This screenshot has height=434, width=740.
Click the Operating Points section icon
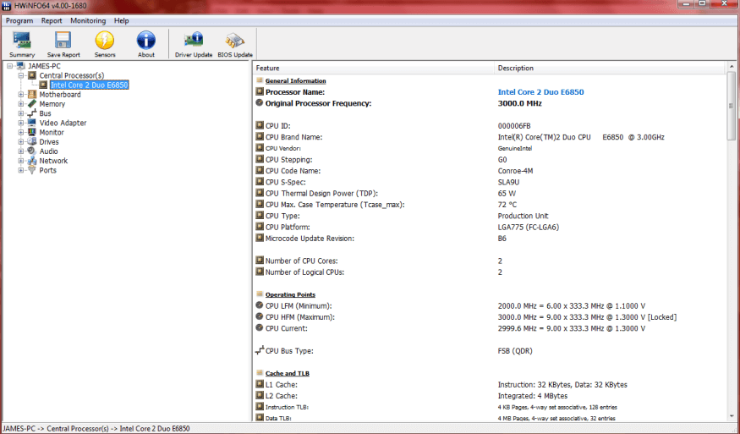260,294
